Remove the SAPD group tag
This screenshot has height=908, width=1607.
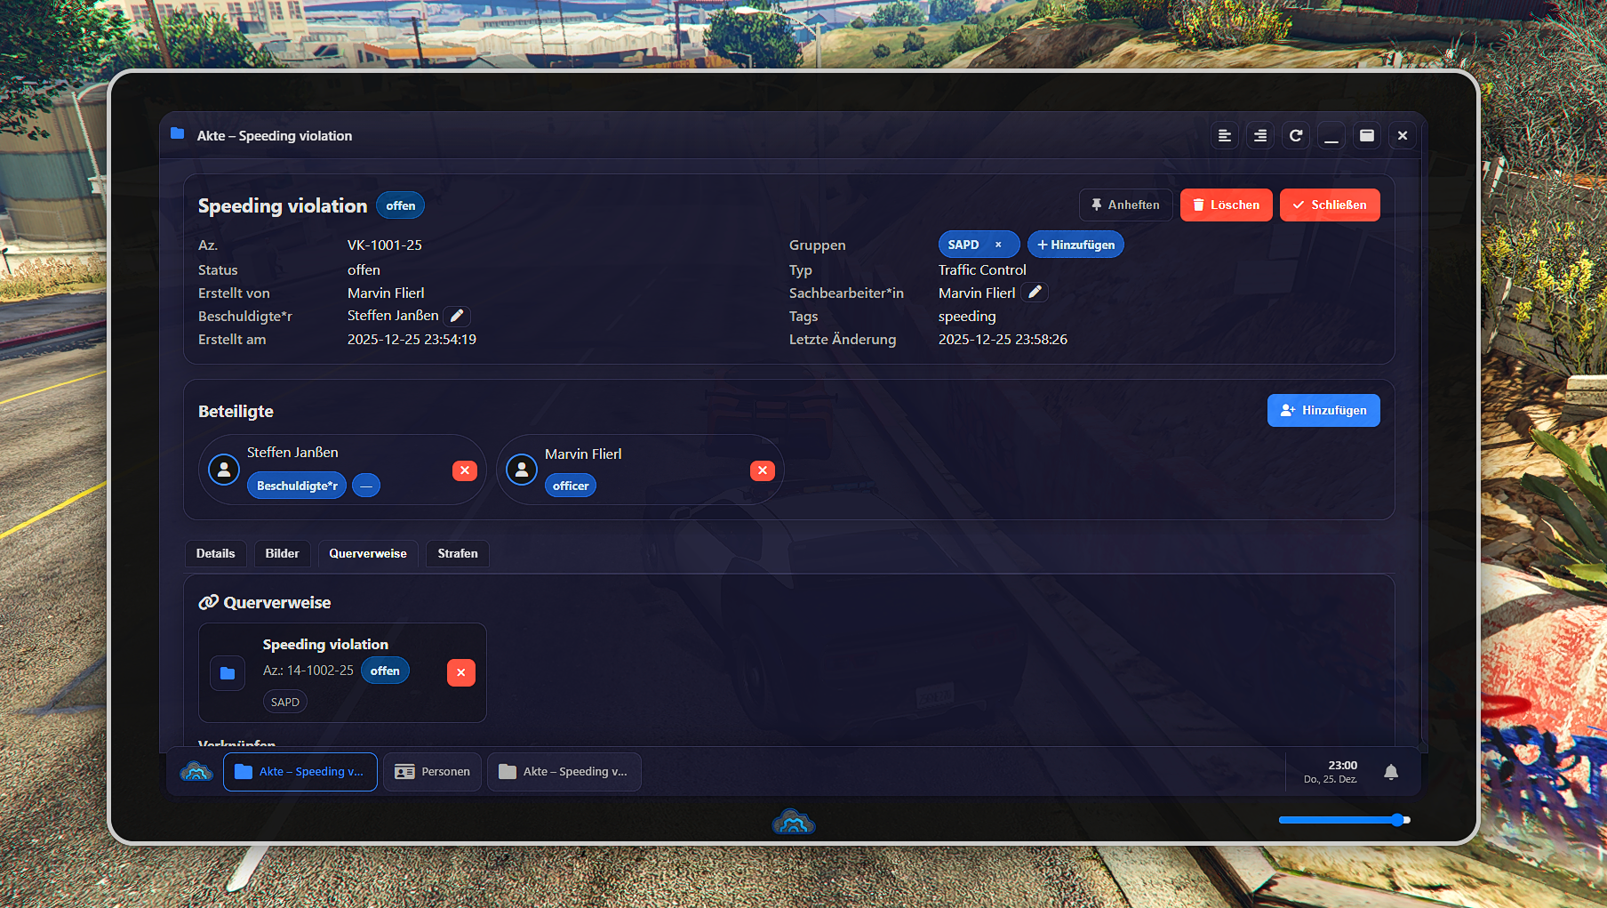pos(998,245)
